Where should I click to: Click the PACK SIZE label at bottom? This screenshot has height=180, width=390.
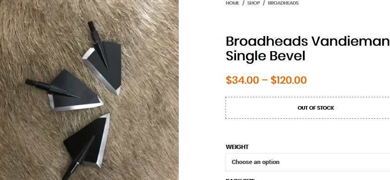240,179
